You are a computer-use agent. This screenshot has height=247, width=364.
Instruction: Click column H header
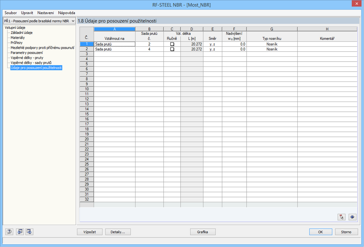327,29
